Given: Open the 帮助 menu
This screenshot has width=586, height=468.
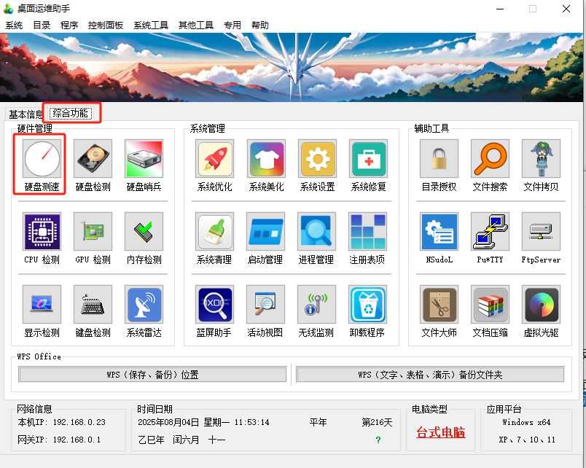Looking at the screenshot, I should pyautogui.click(x=259, y=26).
